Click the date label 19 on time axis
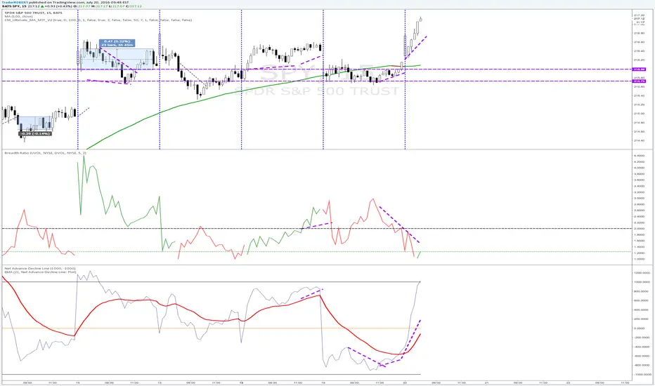Screen dimensions: 655x386 323,382
